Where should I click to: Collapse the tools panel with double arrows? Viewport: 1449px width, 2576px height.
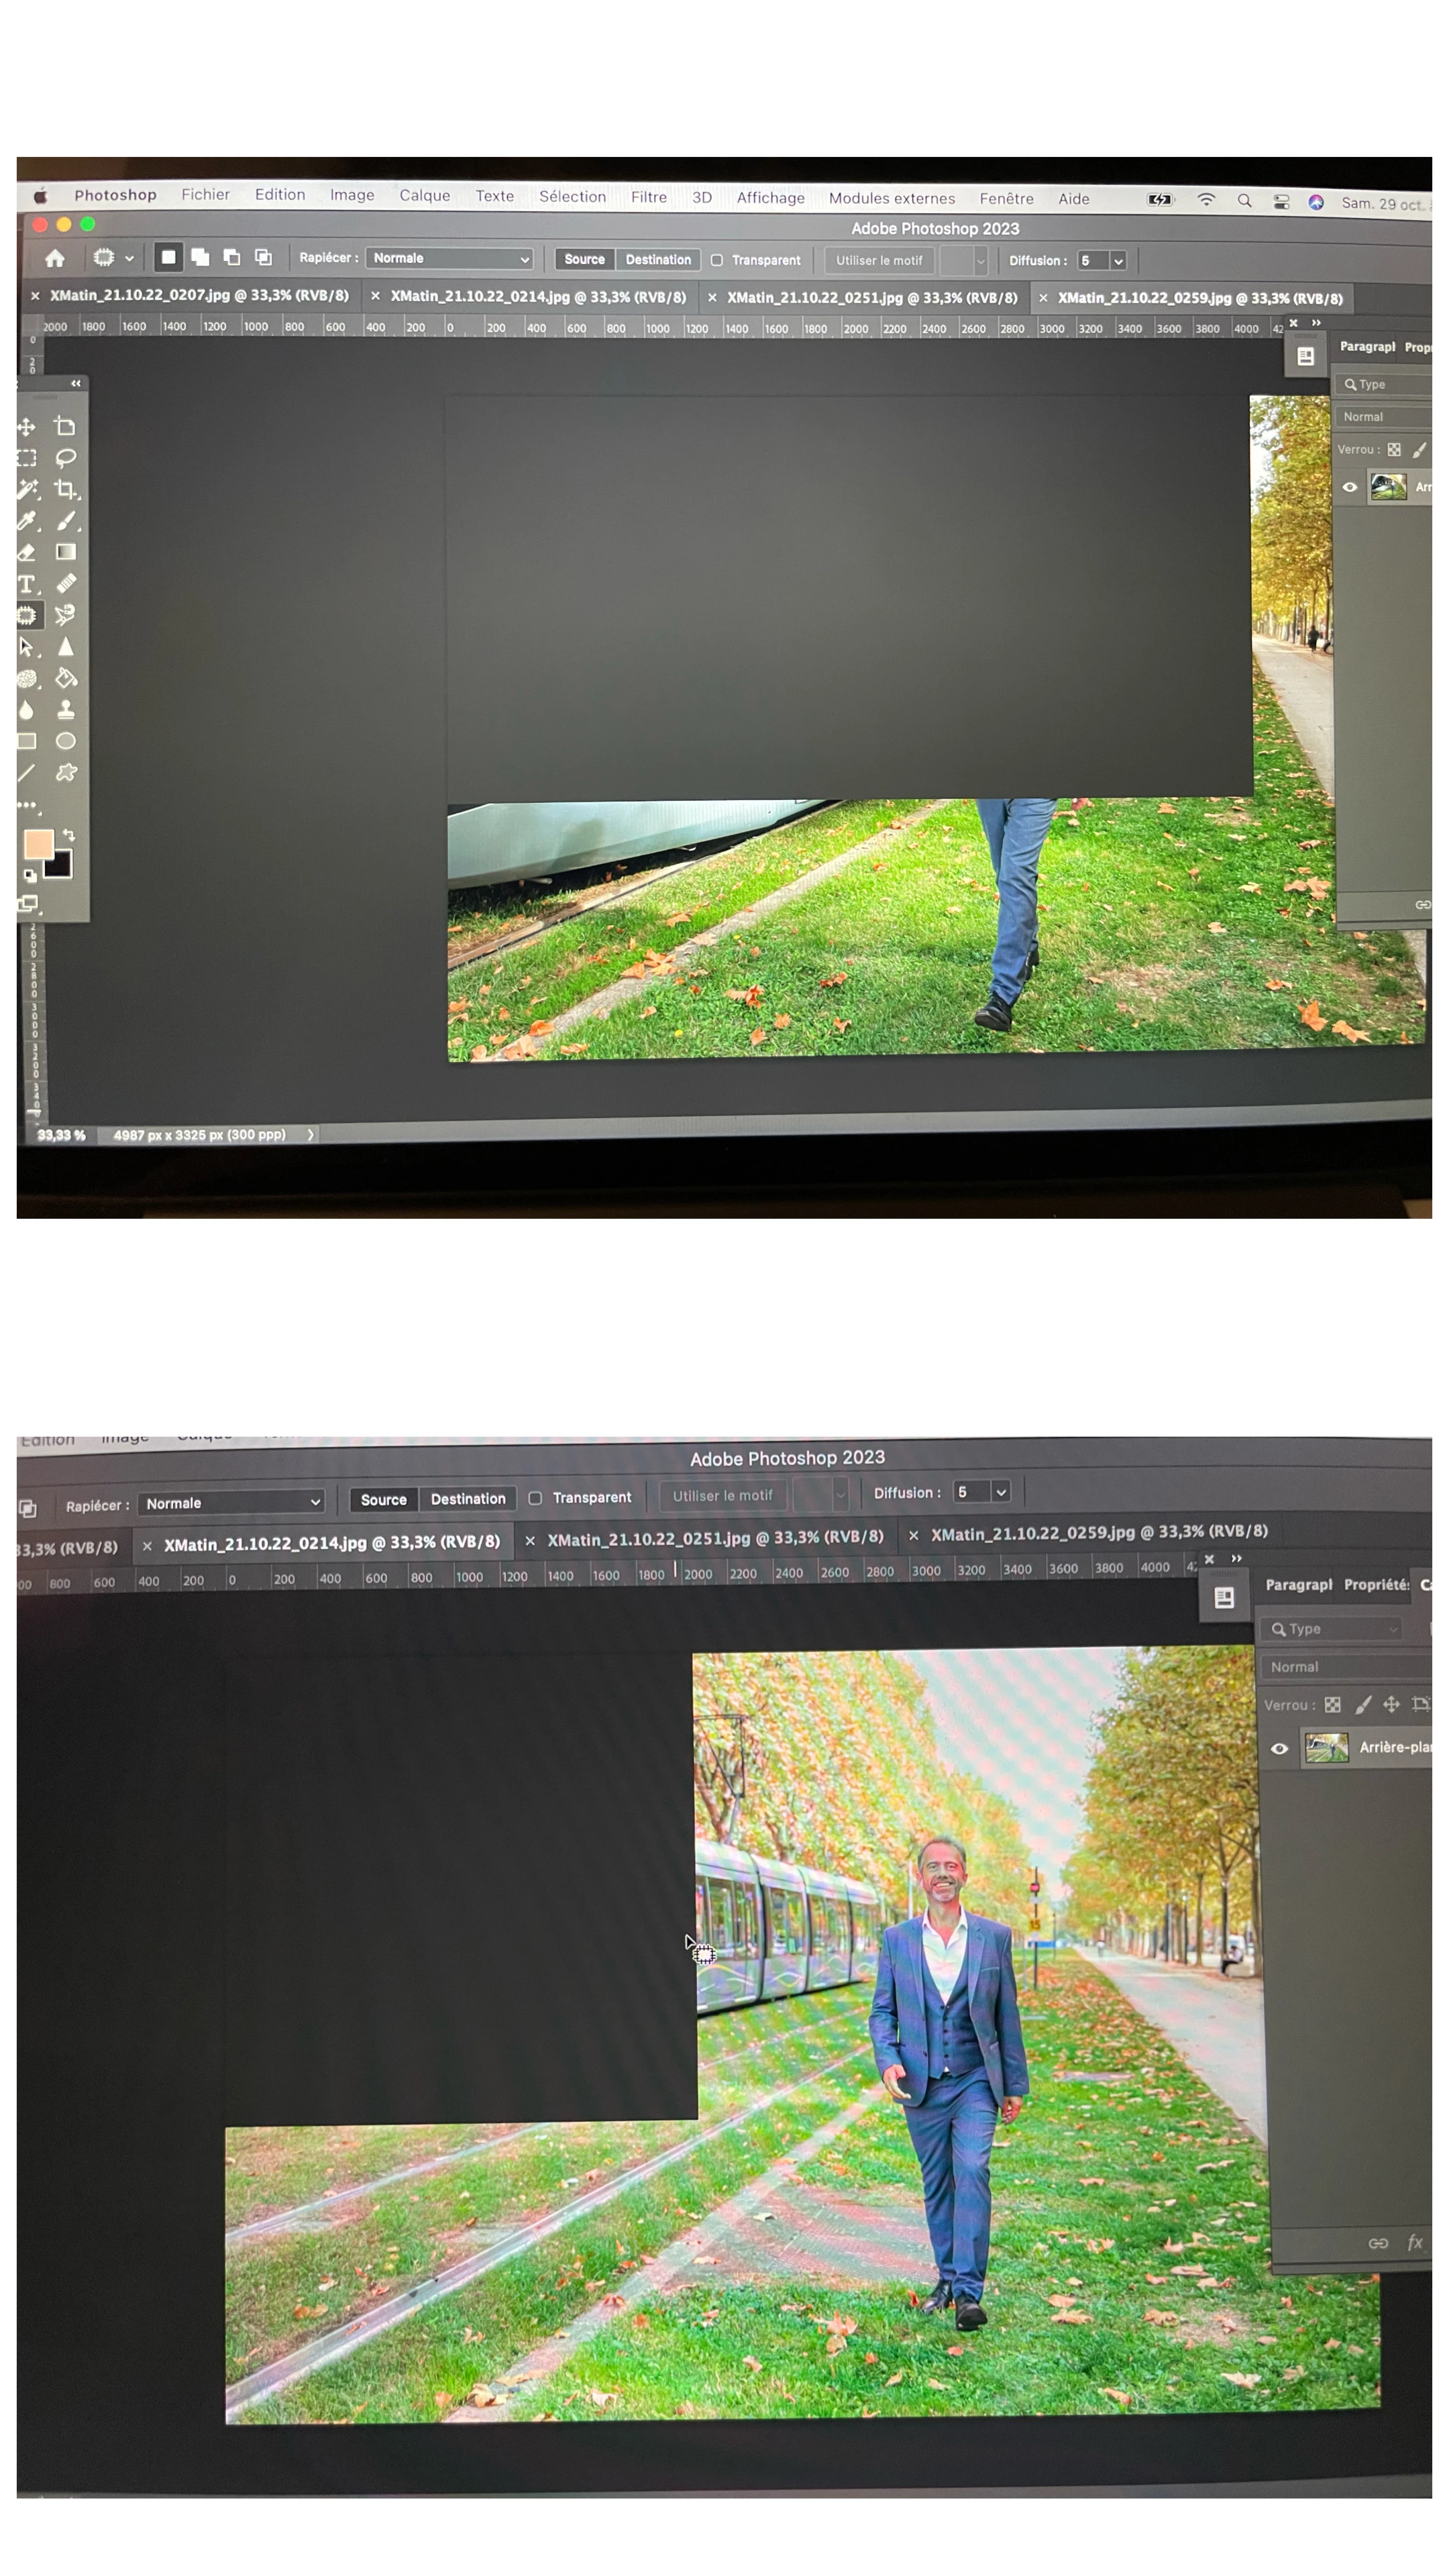click(76, 384)
